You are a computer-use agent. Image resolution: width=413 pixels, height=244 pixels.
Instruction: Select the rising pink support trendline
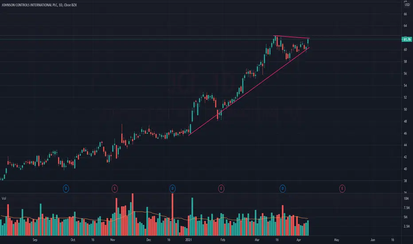249,91
